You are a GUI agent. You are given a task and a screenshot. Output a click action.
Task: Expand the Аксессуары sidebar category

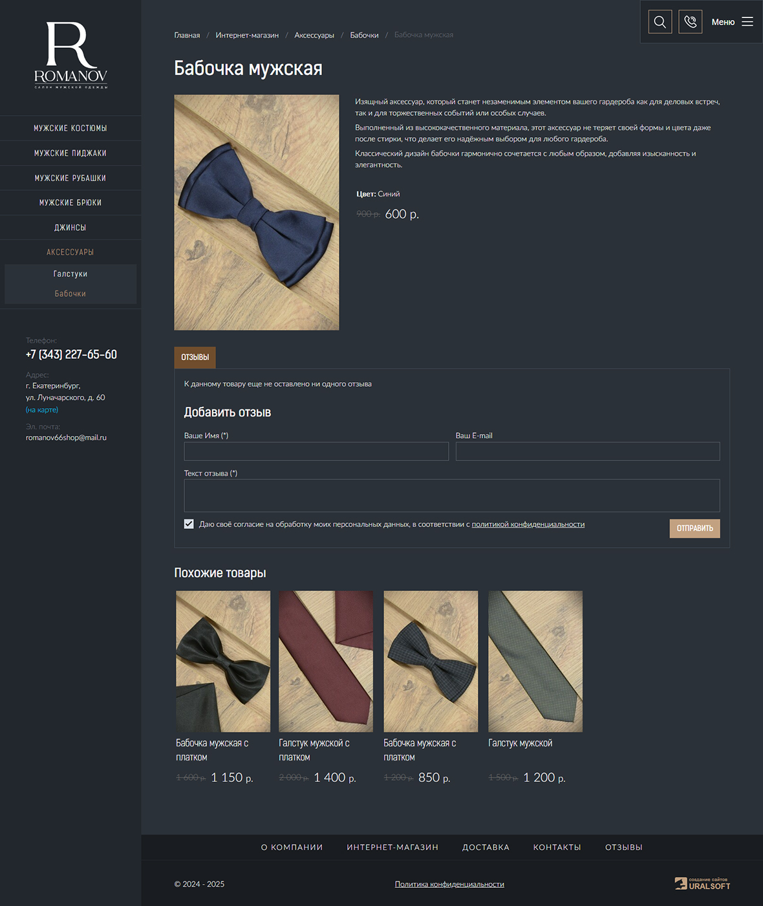pyautogui.click(x=70, y=252)
